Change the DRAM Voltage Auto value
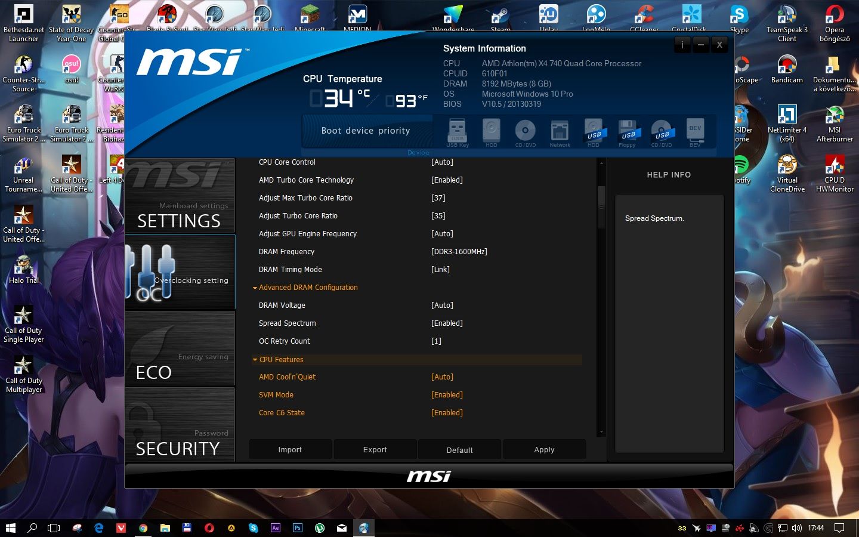The width and height of the screenshot is (859, 537). (442, 305)
